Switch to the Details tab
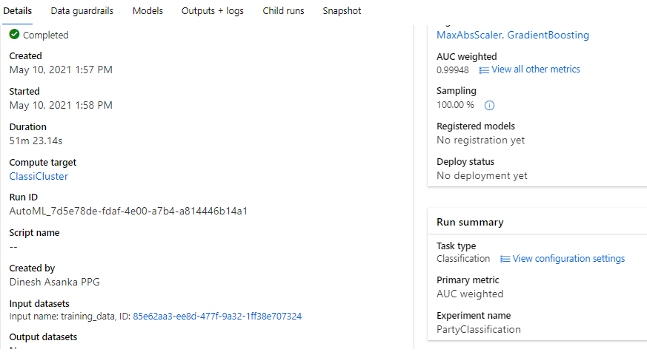This screenshot has height=355, width=647. [18, 11]
